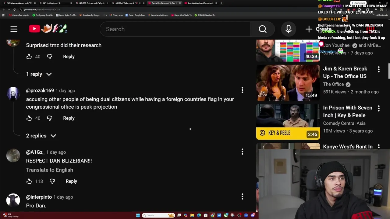Screen dimensions: 390x219
Task: Open 'Epson Stylus Pro 38...' bookmark
Action: coord(66,15)
